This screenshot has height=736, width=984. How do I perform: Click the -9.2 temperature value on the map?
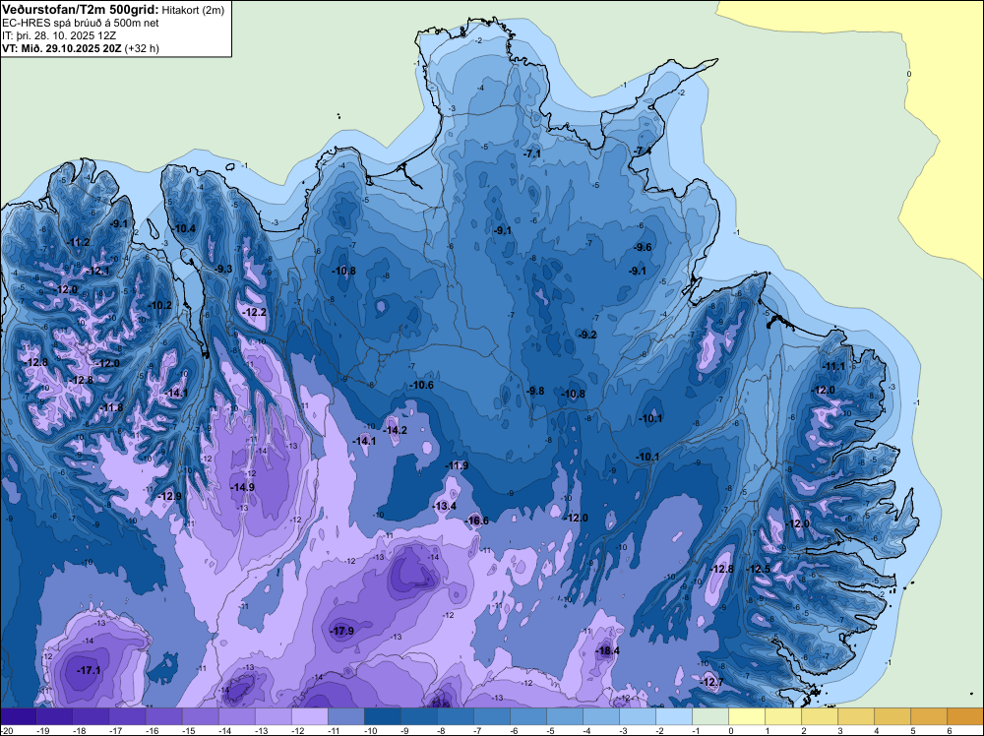click(x=587, y=335)
